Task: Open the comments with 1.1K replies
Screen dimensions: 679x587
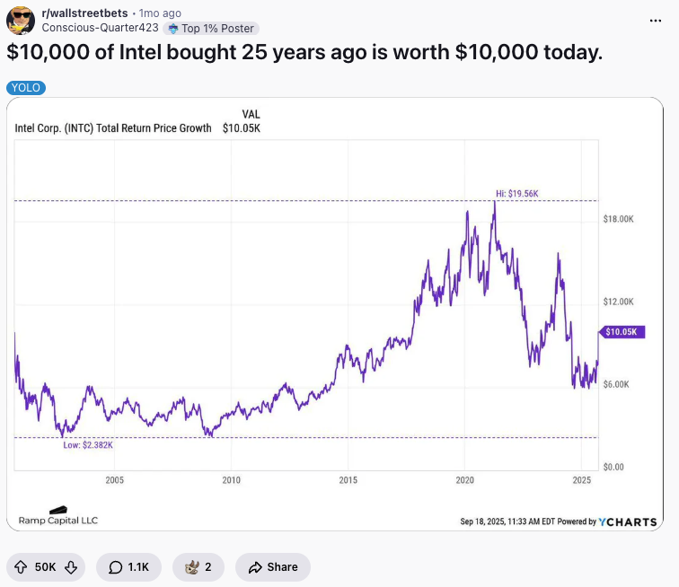Action: (x=128, y=567)
